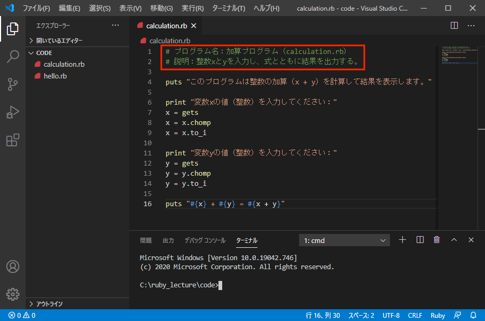
Task: Open the Search view in activity bar
Action: tap(13, 57)
